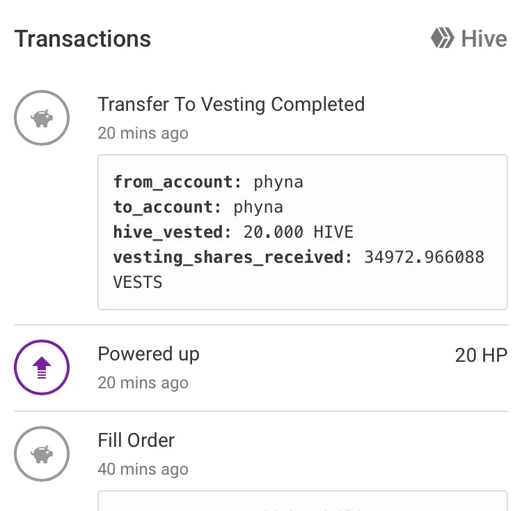Click the from_account value phyna

coord(278,183)
